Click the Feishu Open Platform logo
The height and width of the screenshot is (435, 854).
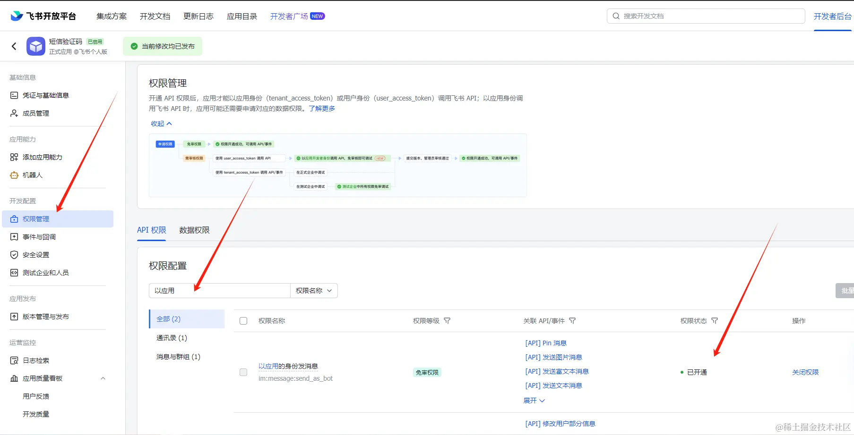click(x=43, y=16)
